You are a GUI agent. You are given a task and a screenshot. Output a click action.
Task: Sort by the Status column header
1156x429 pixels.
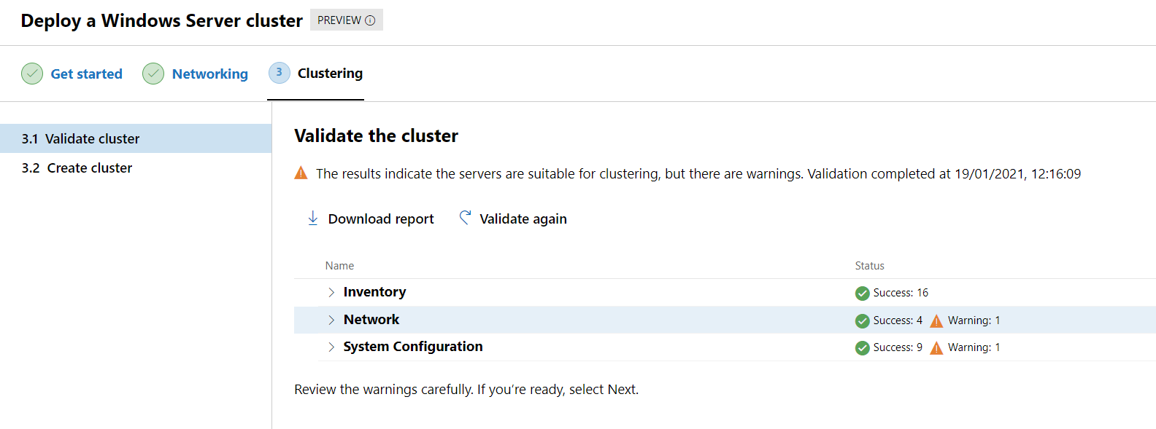[x=869, y=266]
